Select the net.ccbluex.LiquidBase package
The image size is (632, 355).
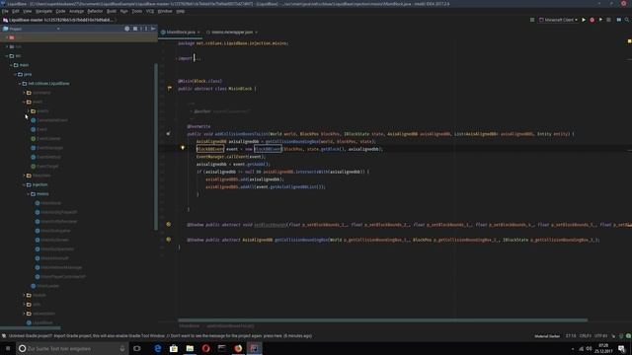(48, 83)
